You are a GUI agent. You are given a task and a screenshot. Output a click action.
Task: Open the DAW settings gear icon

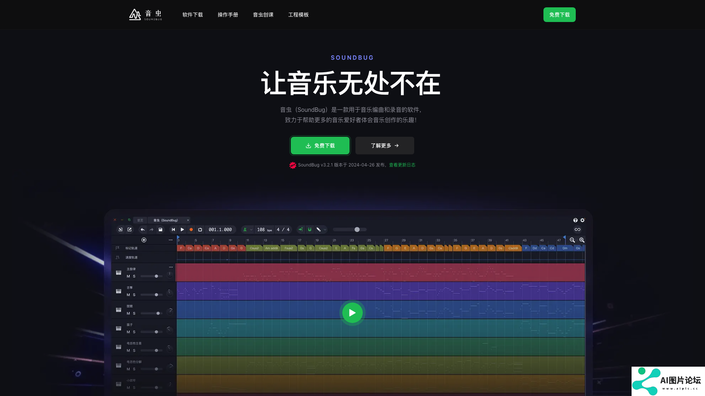(x=582, y=220)
